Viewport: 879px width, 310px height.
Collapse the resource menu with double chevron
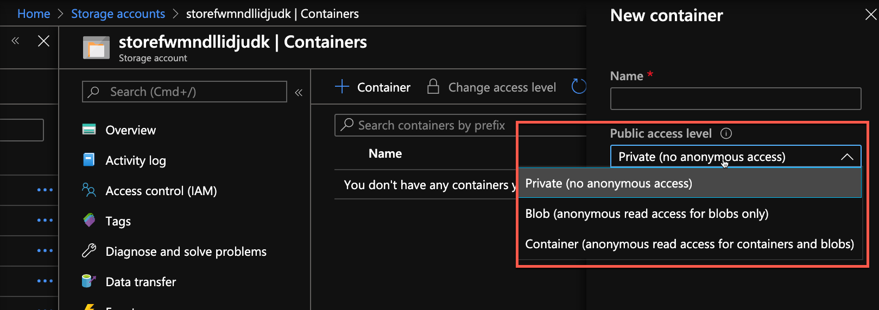299,93
